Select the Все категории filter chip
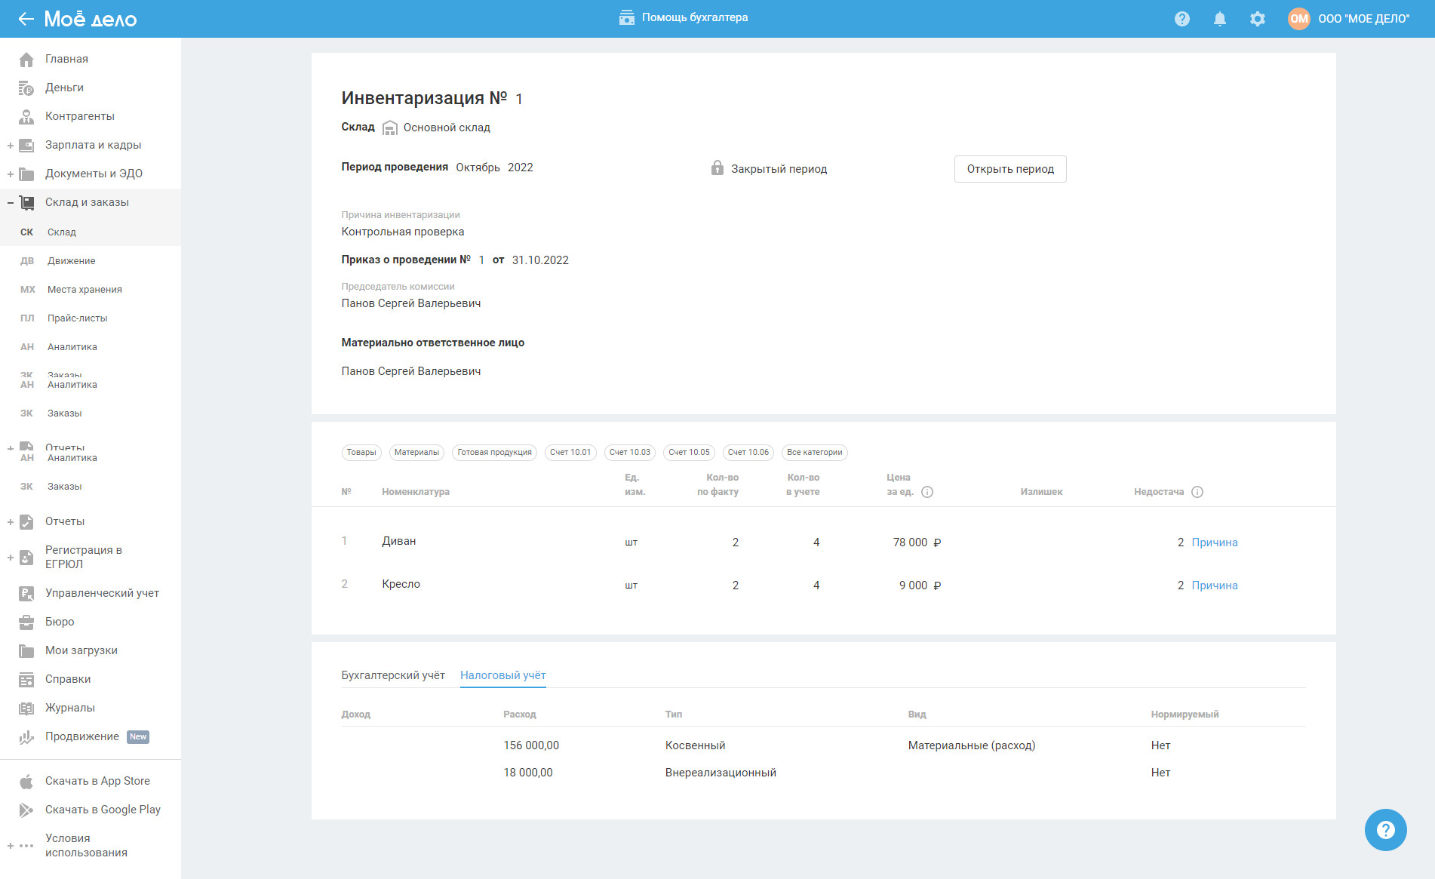1435x879 pixels. tap(814, 453)
